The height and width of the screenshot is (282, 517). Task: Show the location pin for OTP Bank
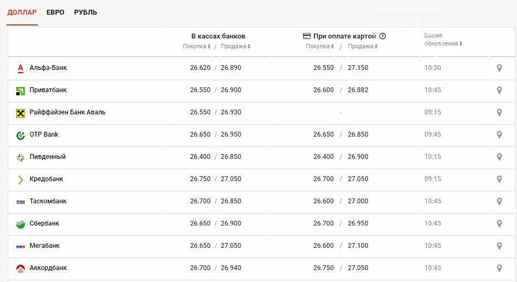(499, 134)
